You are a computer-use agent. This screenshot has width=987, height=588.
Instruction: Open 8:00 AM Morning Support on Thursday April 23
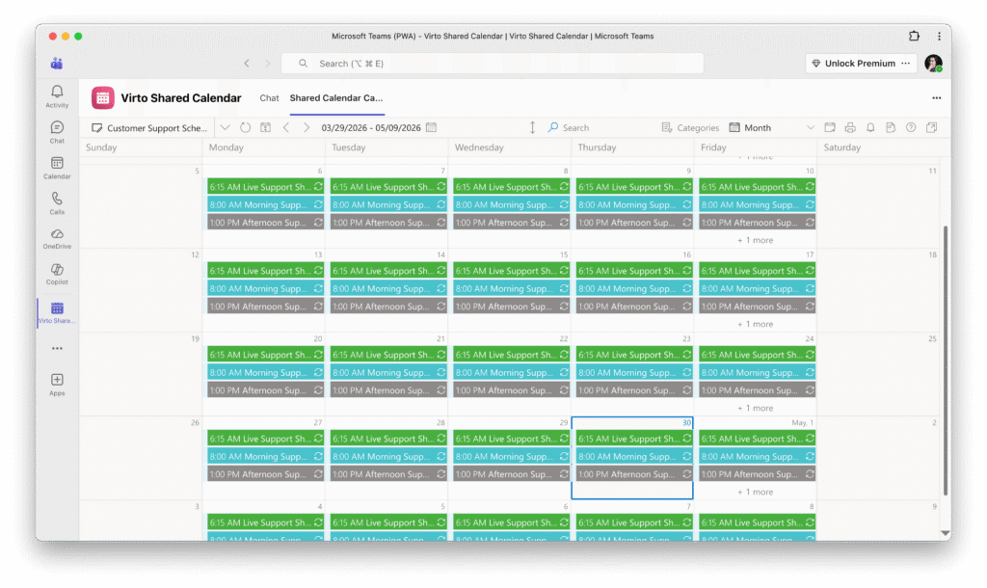(x=634, y=371)
